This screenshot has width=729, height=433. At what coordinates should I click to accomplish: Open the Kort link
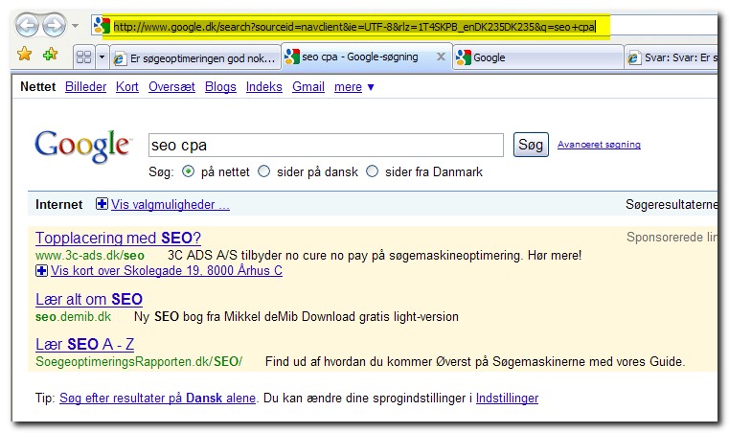pos(126,87)
